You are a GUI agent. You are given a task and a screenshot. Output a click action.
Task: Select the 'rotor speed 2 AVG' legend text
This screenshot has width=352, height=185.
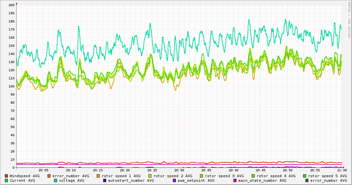click(173, 176)
